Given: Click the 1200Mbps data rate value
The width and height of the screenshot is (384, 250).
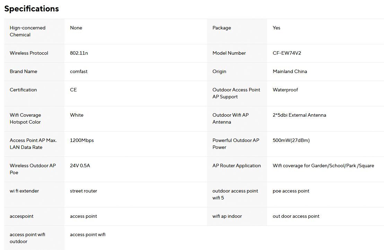Looking at the screenshot, I should [x=82, y=140].
